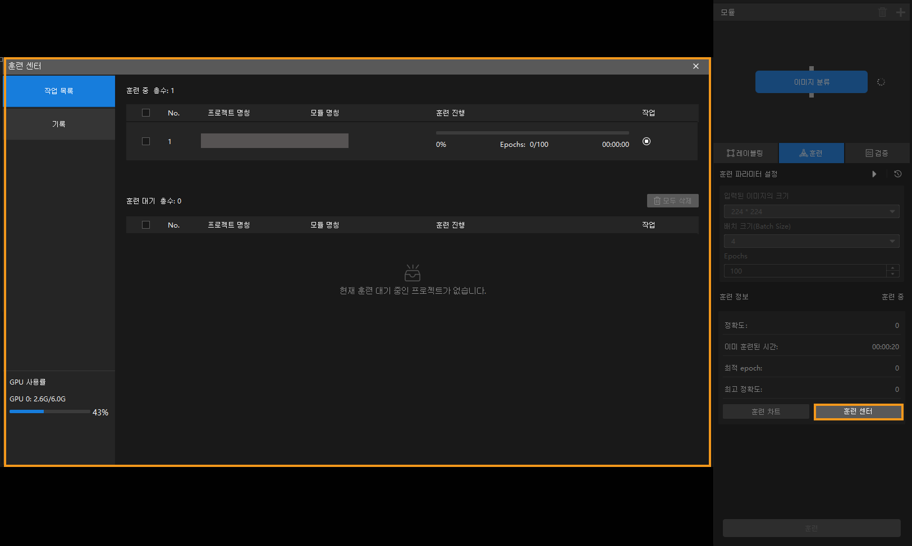Click the 모두 삭제 button
912x546 pixels.
pyautogui.click(x=672, y=201)
